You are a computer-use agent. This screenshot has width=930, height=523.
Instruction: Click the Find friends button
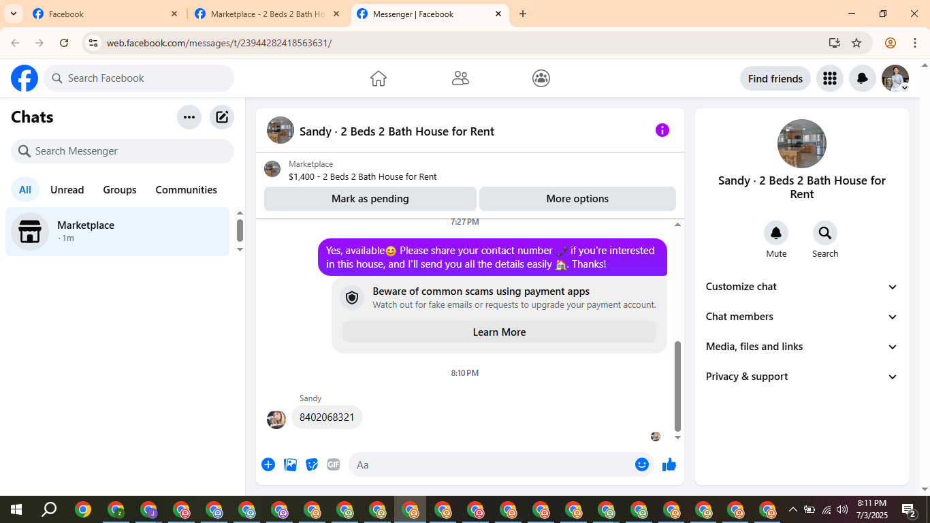(775, 78)
